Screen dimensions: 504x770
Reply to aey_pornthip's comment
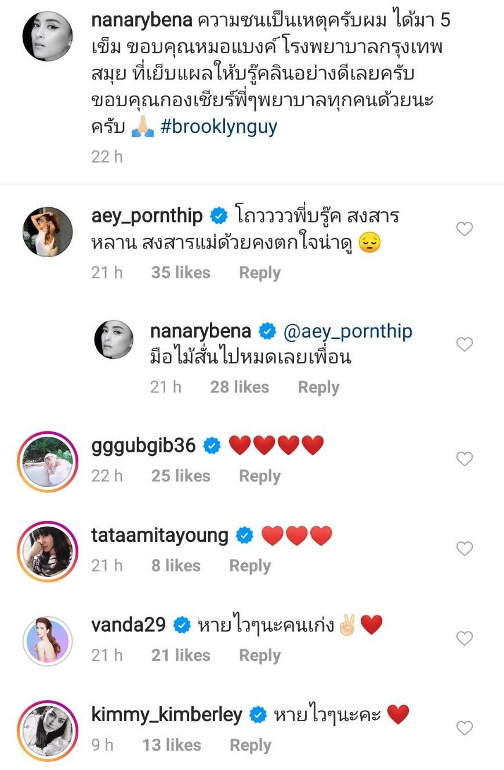point(260,273)
